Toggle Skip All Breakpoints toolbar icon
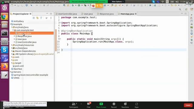 coord(31,5)
